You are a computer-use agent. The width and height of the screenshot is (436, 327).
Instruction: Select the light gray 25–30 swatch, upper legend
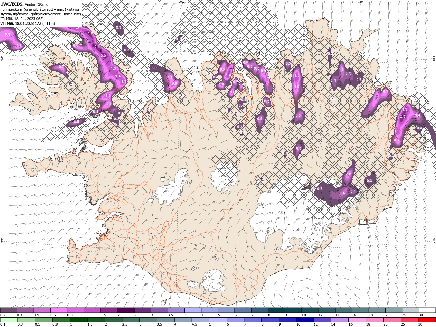coord(410,310)
